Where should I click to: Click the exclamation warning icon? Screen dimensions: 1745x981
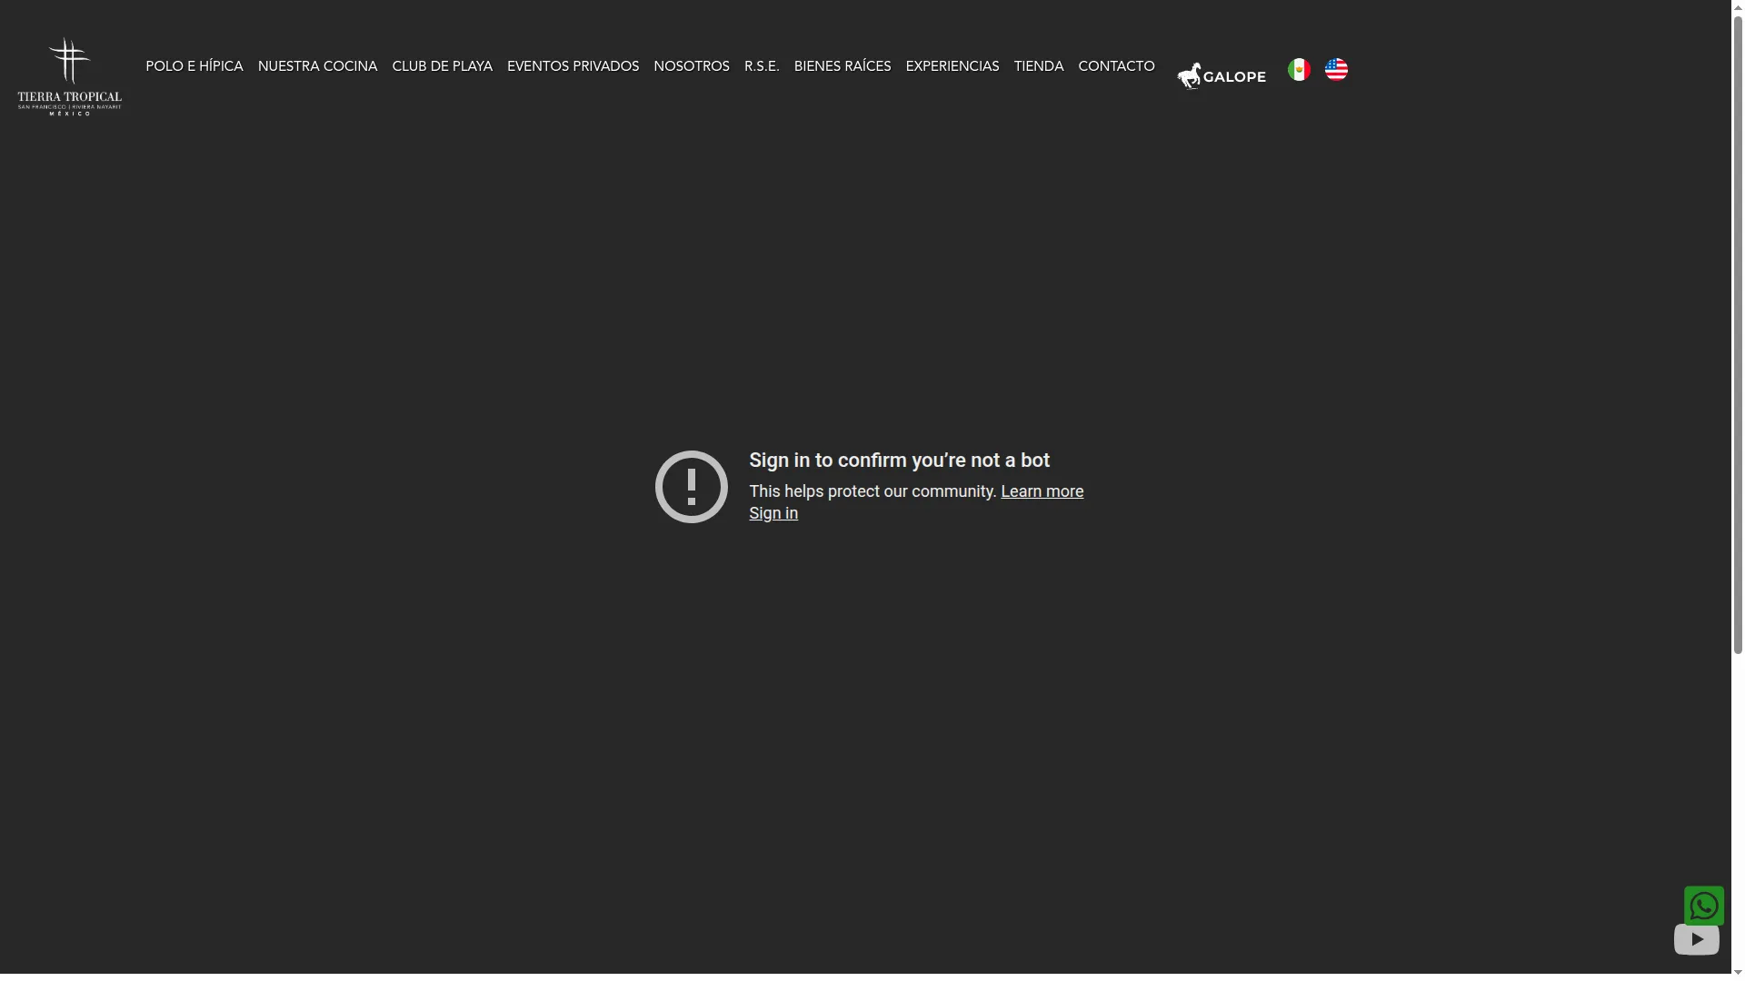[x=691, y=487]
